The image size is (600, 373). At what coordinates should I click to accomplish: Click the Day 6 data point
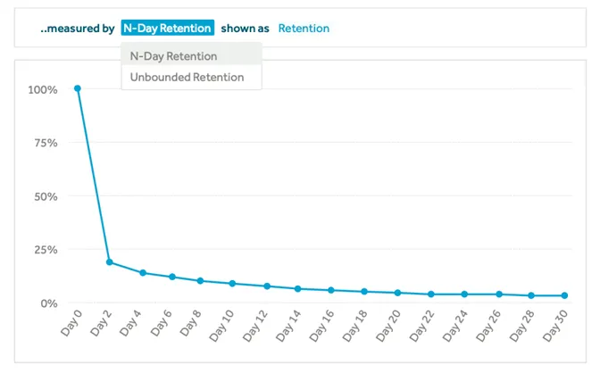172,277
